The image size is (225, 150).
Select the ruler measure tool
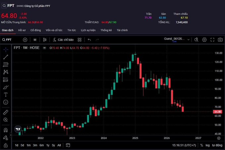pos(6,112)
